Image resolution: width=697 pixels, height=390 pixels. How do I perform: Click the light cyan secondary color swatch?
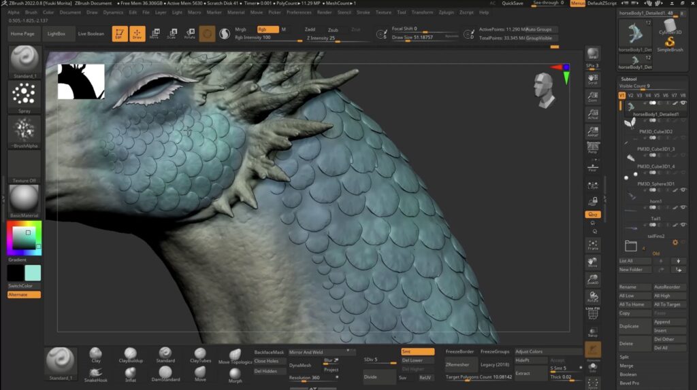pyautogui.click(x=33, y=273)
